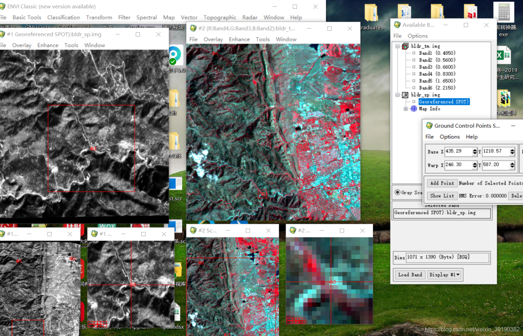
Task: Enable the Gray Scale radio button
Action: (397, 192)
